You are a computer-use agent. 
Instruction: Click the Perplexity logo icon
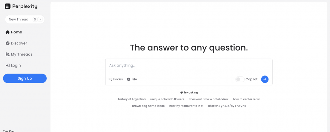[x=8, y=6]
